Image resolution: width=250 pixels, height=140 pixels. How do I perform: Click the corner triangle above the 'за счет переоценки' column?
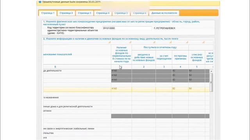170,42
